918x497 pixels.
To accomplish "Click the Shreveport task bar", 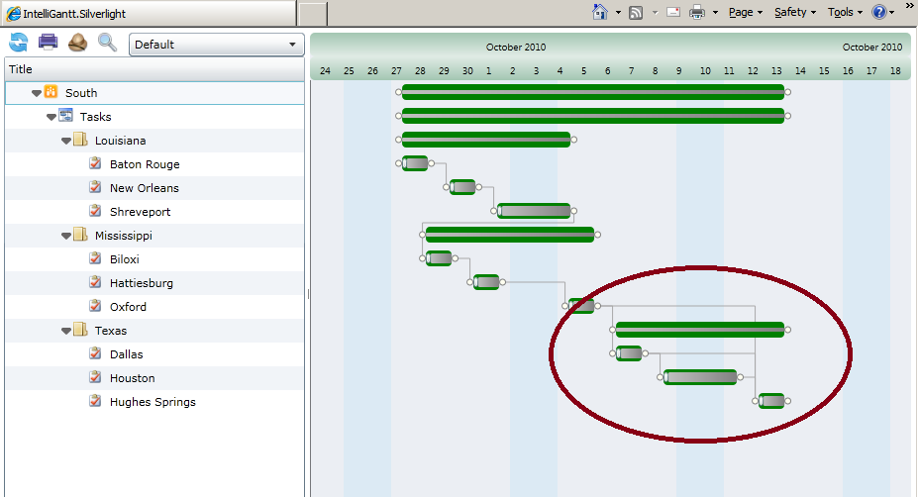I will [x=534, y=211].
